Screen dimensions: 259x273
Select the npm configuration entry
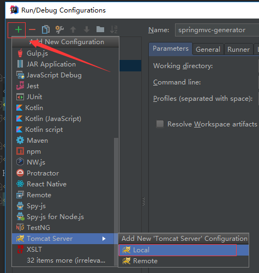[63, 151]
